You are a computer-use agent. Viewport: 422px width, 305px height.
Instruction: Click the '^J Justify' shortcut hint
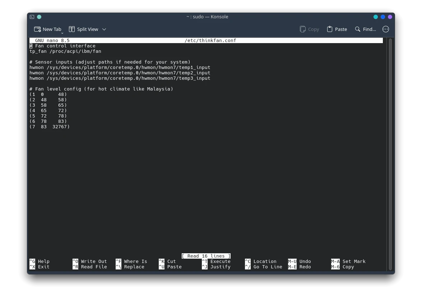216,267
